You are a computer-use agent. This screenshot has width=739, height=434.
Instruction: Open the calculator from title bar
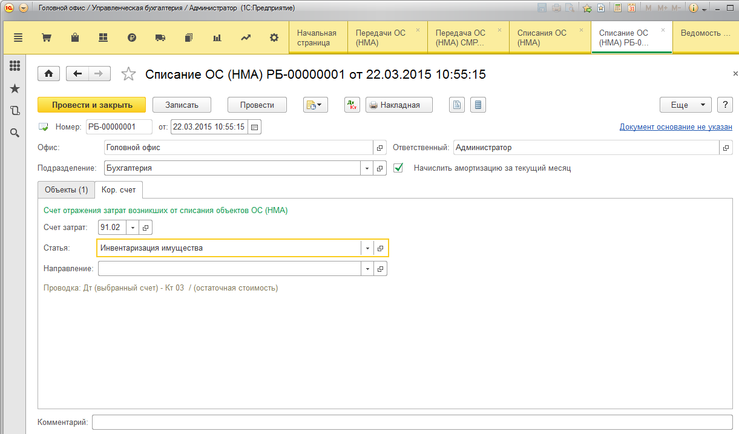(x=617, y=8)
